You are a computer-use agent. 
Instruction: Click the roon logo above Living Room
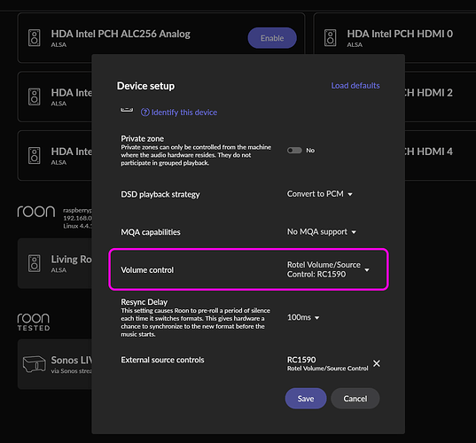[x=36, y=212]
